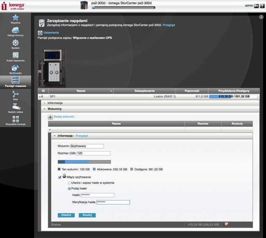This screenshot has width=266, height=238.
Task: Open Przegląd link in header description
Action: [x=168, y=25]
